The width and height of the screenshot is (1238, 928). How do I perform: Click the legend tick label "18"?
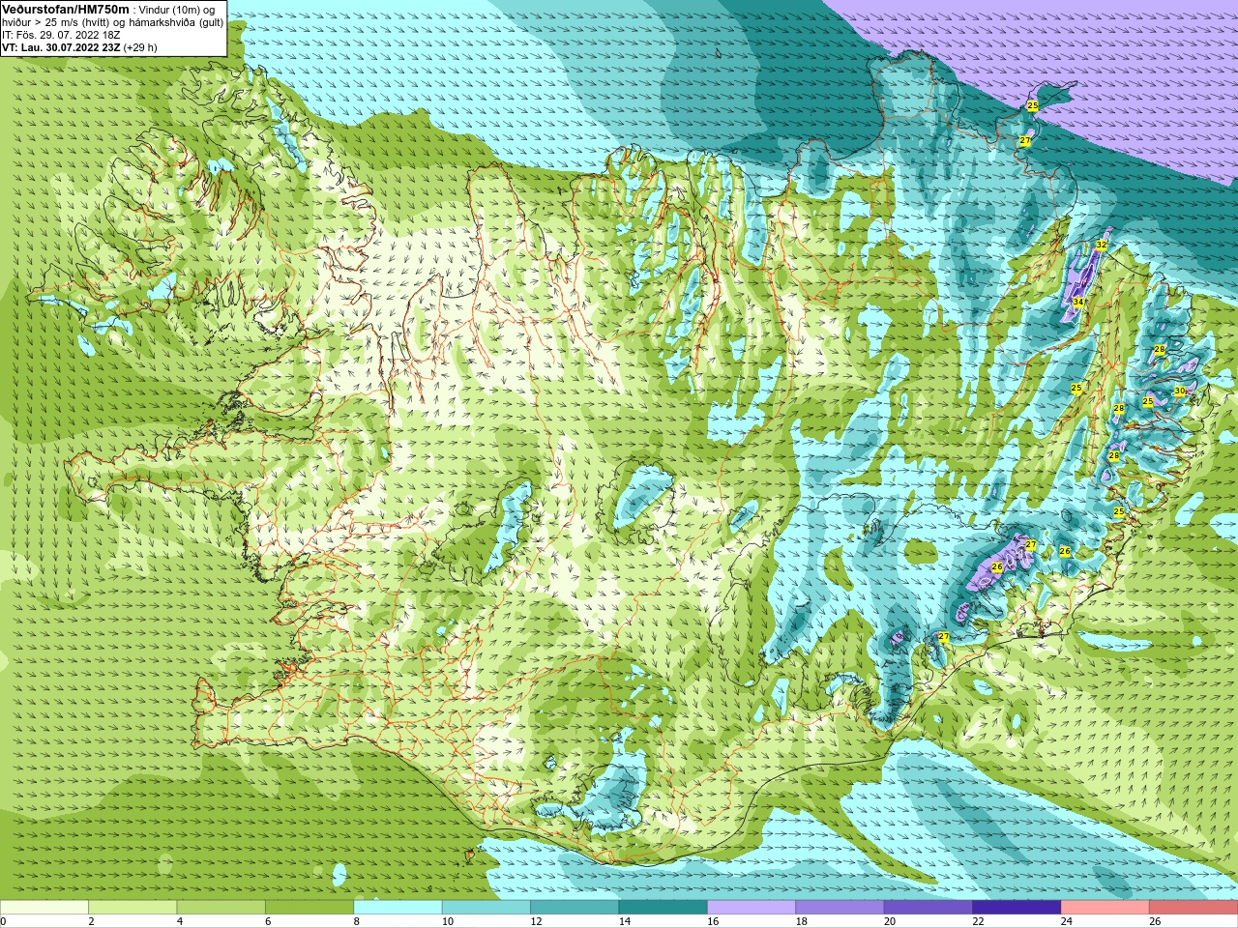801,921
